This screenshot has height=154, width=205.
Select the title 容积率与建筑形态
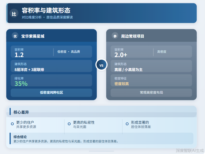pos(46,10)
